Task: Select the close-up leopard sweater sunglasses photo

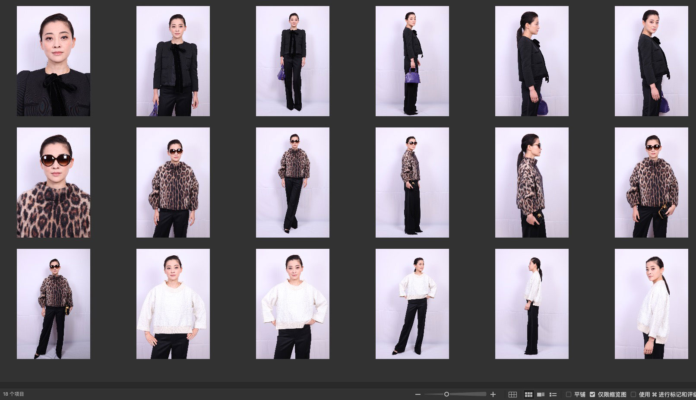Action: coord(54,182)
